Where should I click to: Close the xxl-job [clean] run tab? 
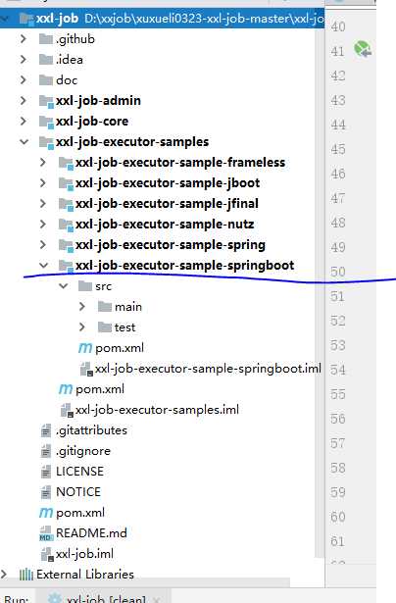157,599
